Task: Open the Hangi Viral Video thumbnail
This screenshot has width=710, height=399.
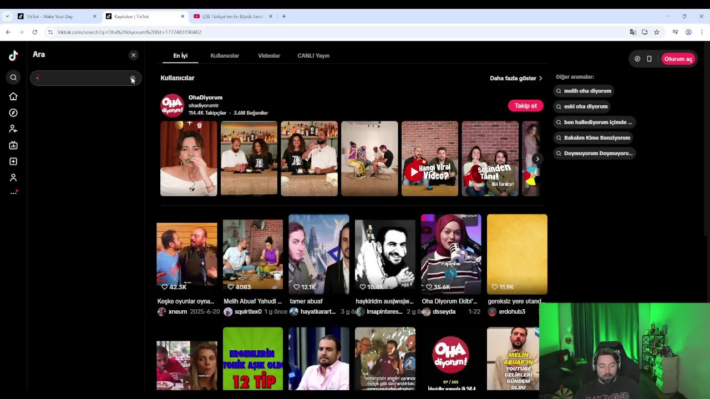Action: [x=430, y=158]
